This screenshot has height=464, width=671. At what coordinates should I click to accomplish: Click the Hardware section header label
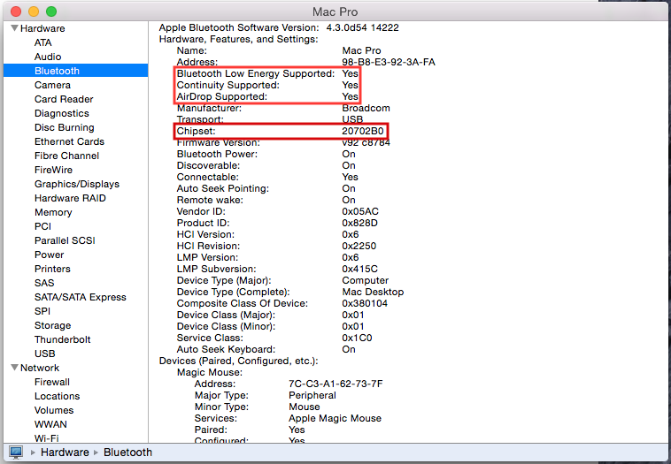point(42,28)
